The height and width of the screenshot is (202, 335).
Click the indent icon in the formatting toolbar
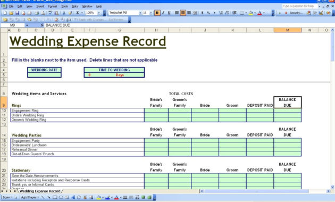(x=234, y=13)
